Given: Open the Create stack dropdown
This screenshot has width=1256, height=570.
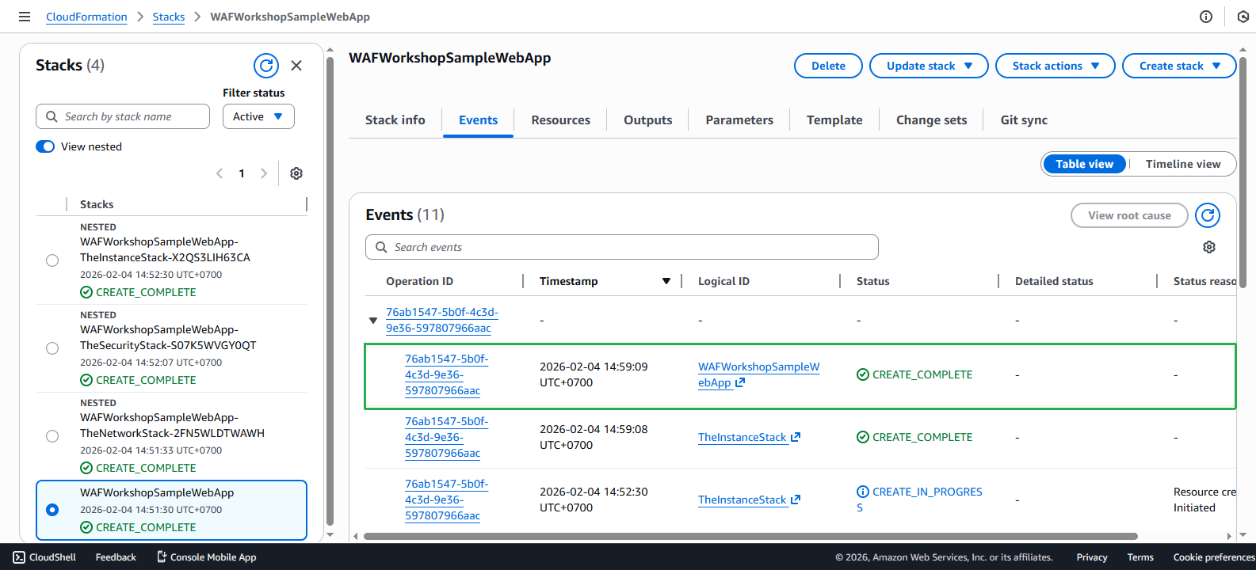Looking at the screenshot, I should (x=1179, y=66).
